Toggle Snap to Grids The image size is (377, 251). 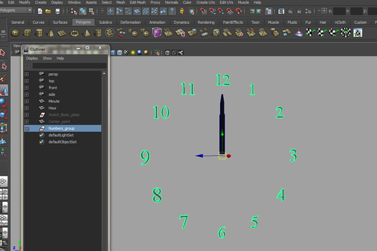click(x=203, y=11)
